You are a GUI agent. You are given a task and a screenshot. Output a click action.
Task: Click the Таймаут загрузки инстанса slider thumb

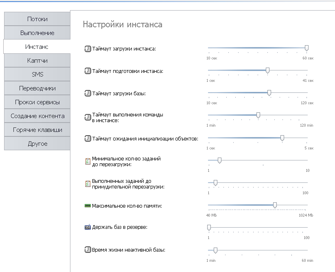[307, 48]
